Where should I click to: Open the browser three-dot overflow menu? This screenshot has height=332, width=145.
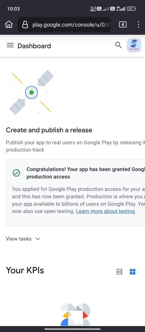[139, 25]
